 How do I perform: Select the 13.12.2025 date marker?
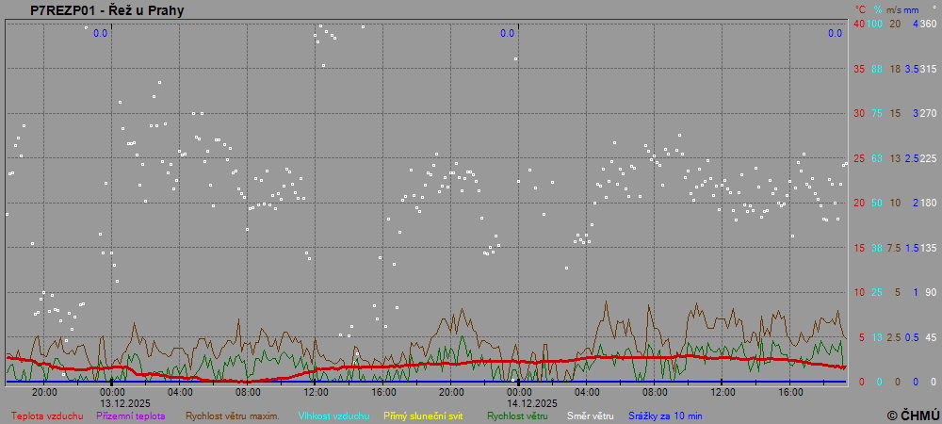click(x=112, y=402)
